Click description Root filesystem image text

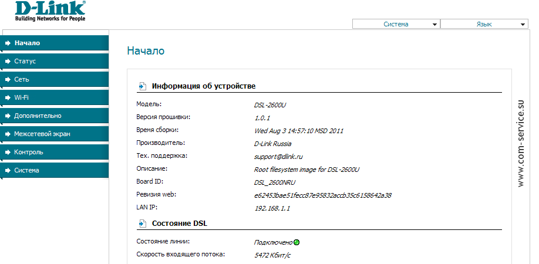(x=306, y=170)
